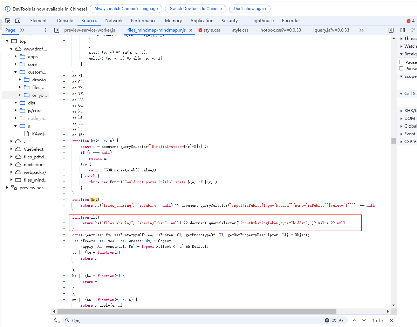Click the horizontal scrollbar thumb in editor
Screen dimensions: 417x327
coord(197,311)
